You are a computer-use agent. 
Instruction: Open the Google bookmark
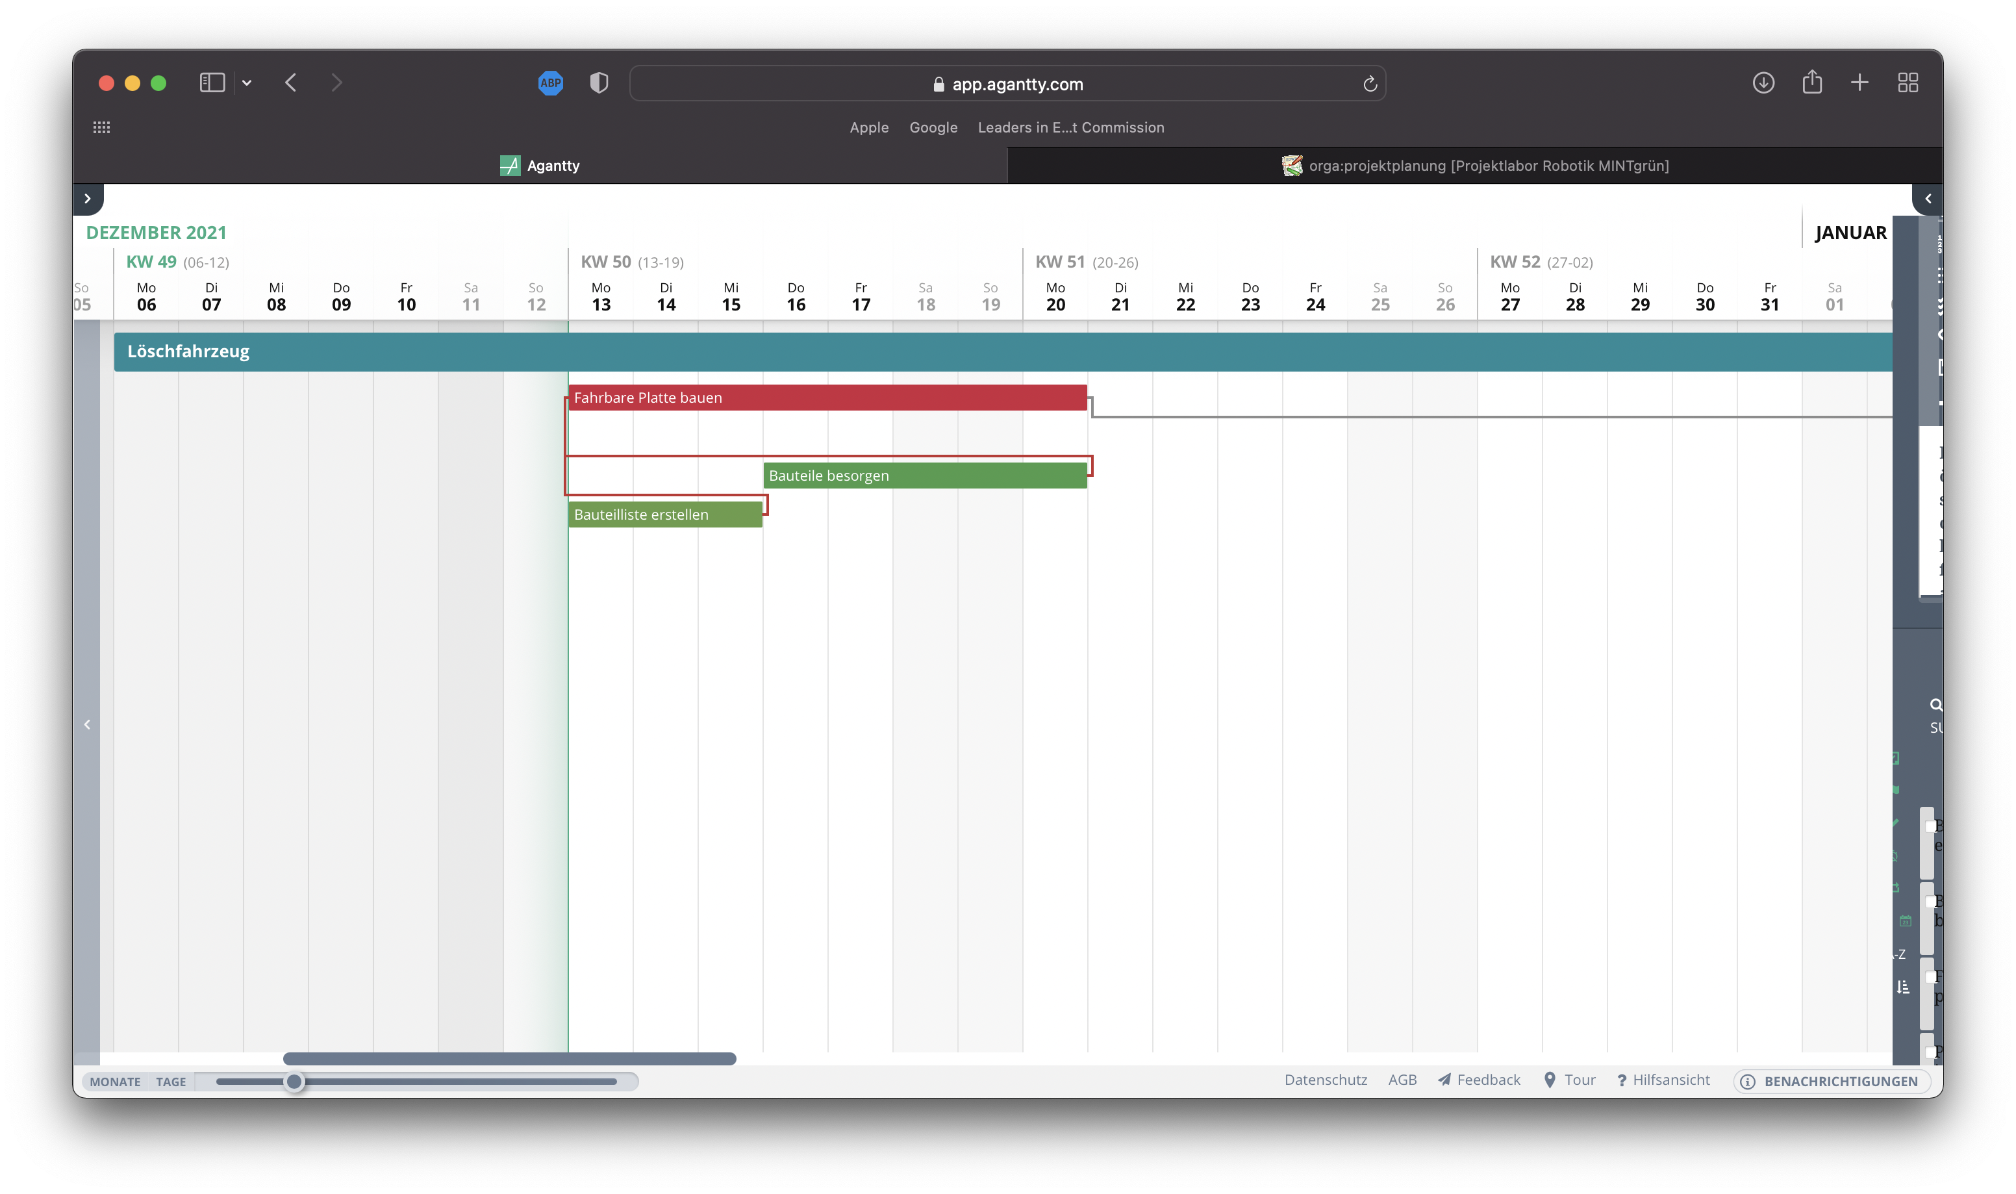click(933, 127)
